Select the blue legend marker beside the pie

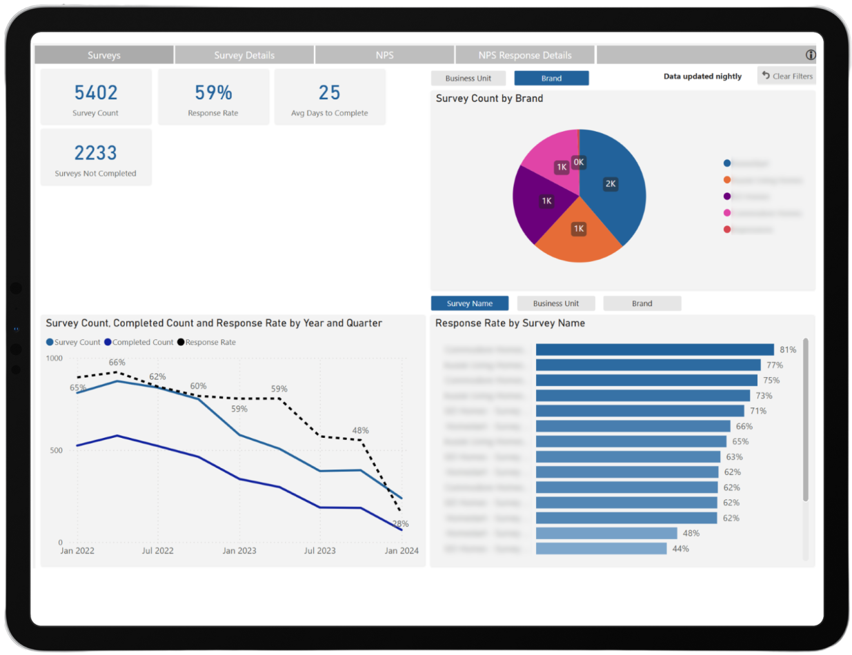tap(726, 163)
